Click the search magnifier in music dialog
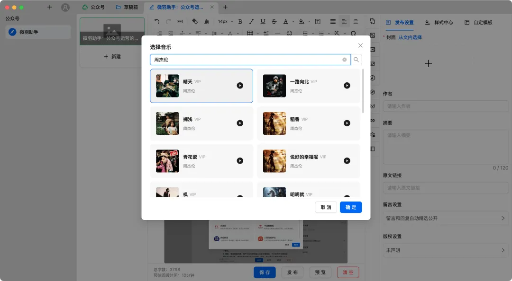Viewport: 512px width, 281px height. (x=356, y=60)
